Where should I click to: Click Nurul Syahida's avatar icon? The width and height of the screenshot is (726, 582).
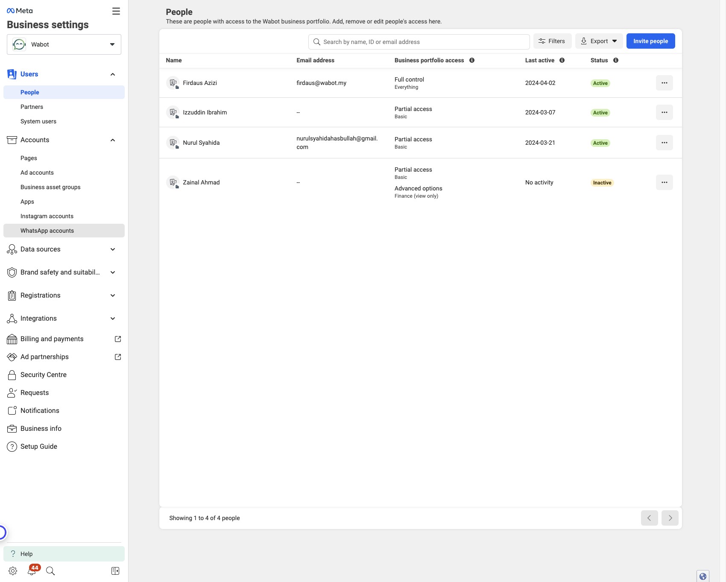[173, 143]
